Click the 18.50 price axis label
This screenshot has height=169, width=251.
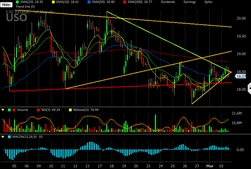pos(241,72)
